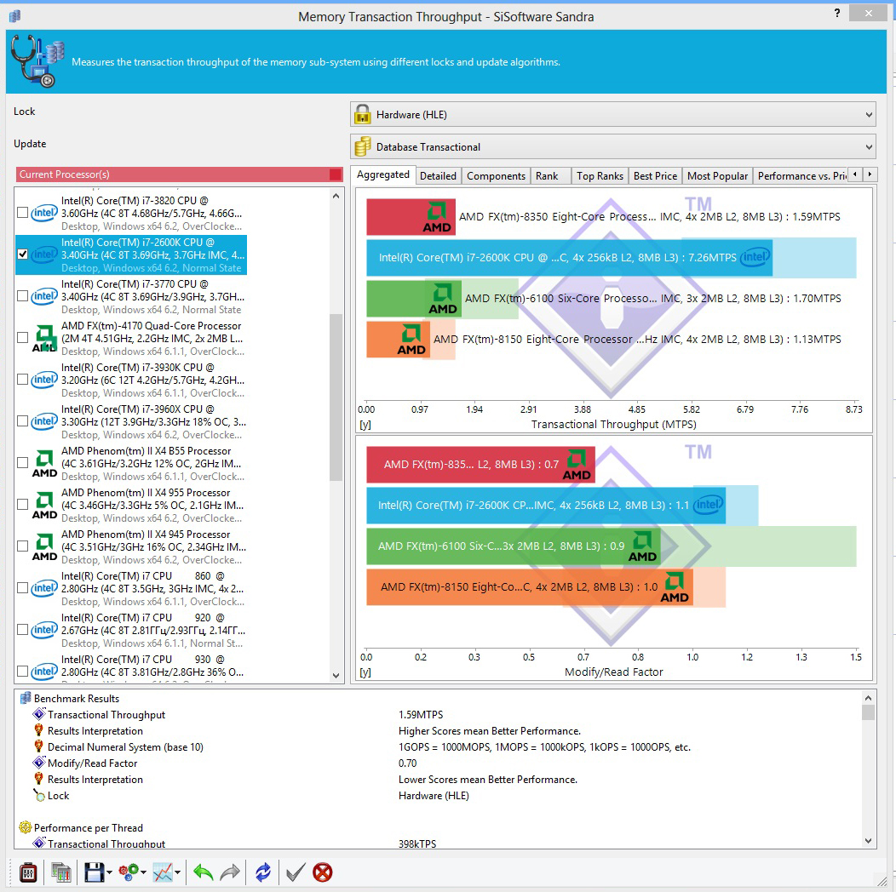Open the options settings icon in bottom toolbar
This screenshot has width=896, height=892.
pos(29,872)
